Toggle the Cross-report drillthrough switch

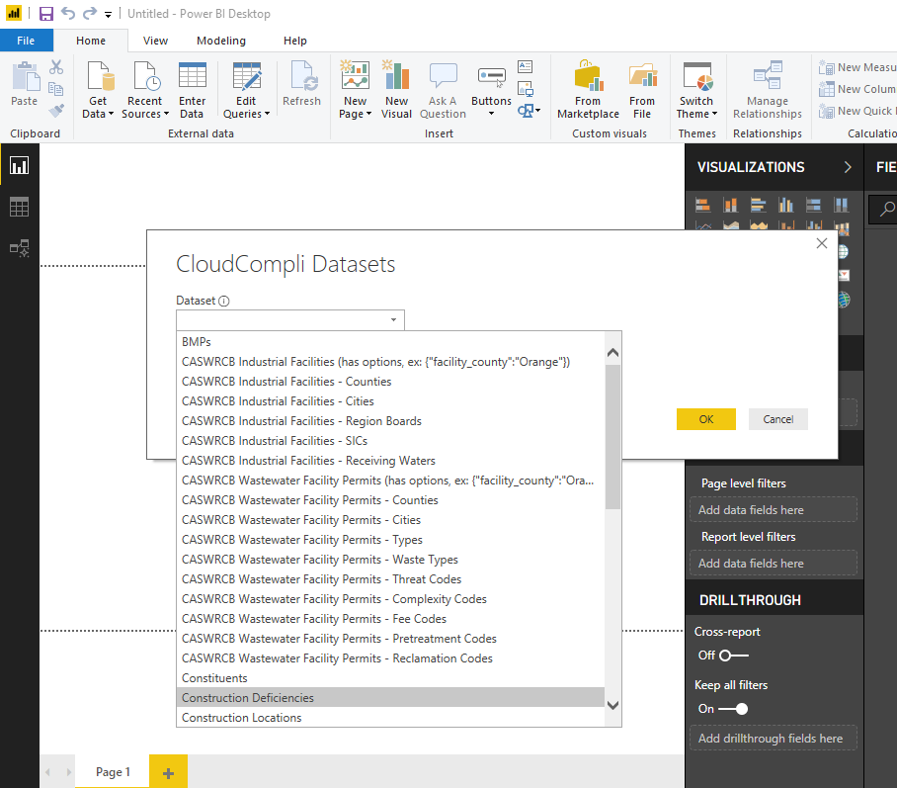tap(733, 656)
